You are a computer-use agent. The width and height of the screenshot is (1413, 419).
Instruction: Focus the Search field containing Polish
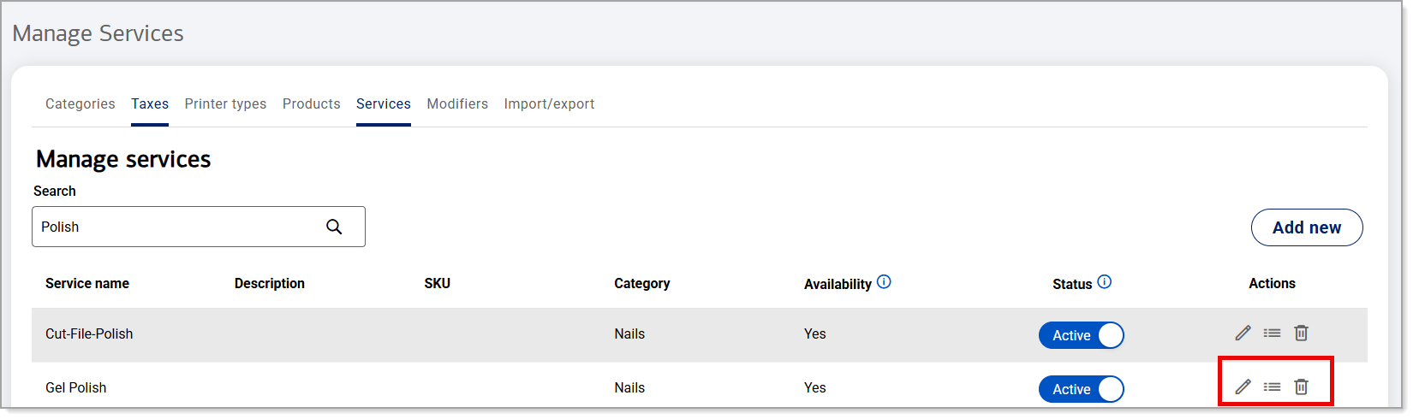click(x=199, y=227)
